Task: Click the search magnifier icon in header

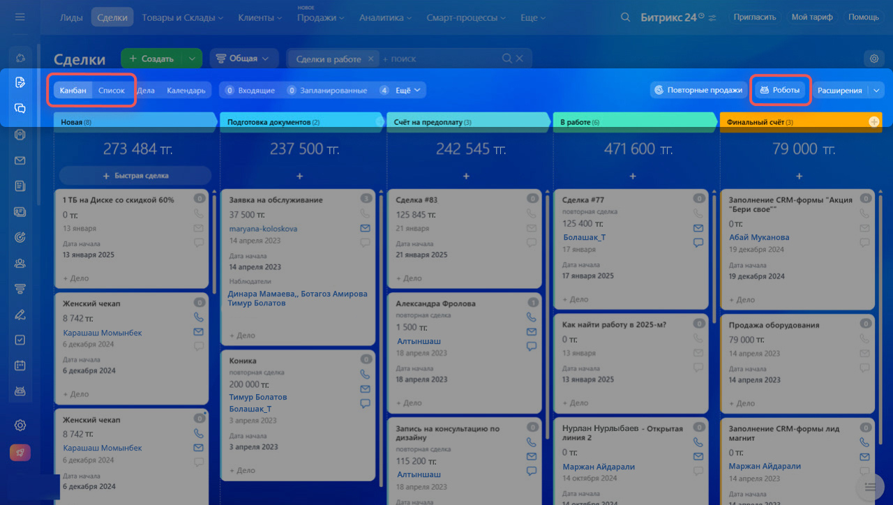Action: click(625, 17)
